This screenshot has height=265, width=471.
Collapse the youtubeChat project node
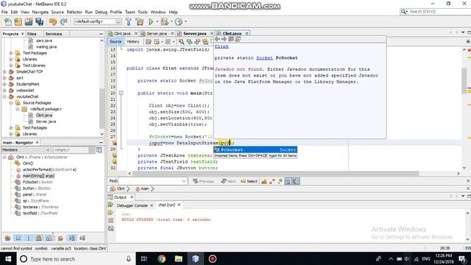(4, 96)
